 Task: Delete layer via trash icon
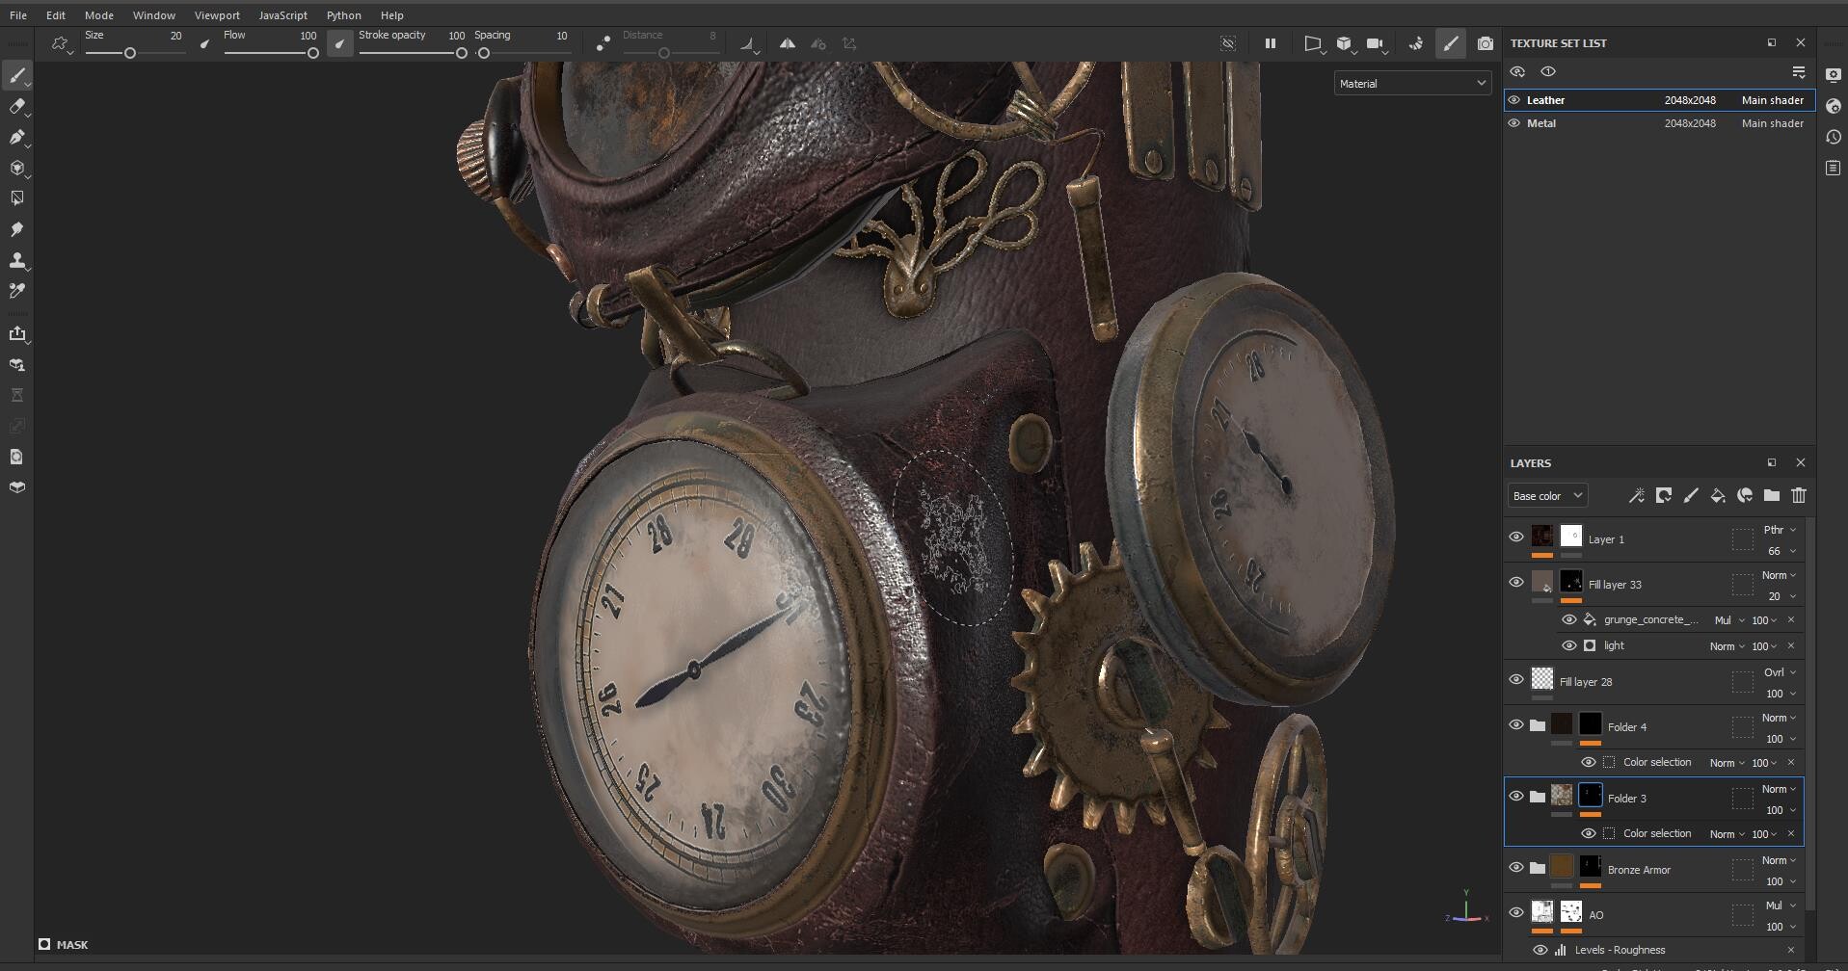1799,495
